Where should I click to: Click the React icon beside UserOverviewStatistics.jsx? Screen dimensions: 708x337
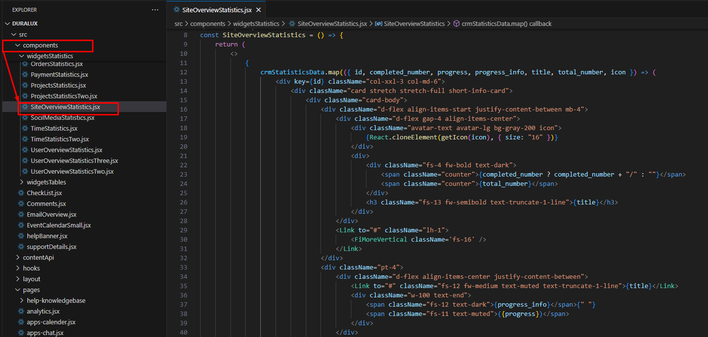tap(25, 150)
